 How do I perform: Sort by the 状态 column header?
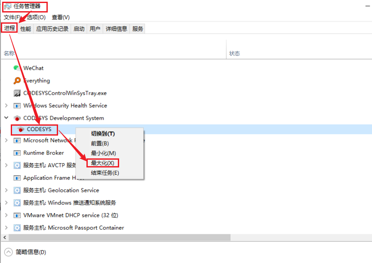(x=234, y=53)
